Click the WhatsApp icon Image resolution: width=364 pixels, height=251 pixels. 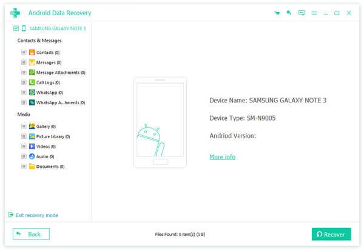click(x=32, y=92)
